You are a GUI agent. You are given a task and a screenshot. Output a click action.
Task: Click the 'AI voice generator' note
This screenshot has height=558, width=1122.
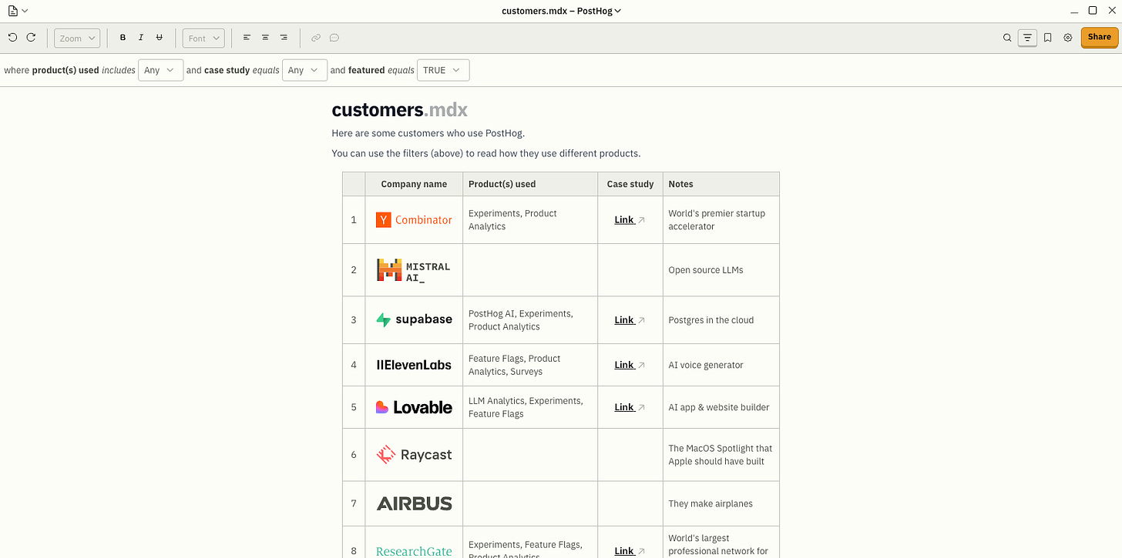pos(706,365)
